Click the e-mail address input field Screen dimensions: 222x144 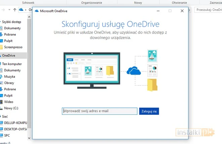(x=100, y=111)
